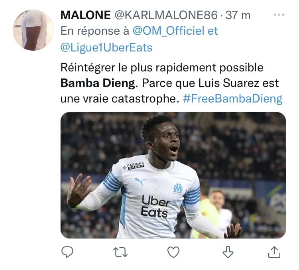Image resolution: width=299 pixels, height=270 pixels.
Task: Open MALONE's profile avatar picture
Action: pos(33,30)
